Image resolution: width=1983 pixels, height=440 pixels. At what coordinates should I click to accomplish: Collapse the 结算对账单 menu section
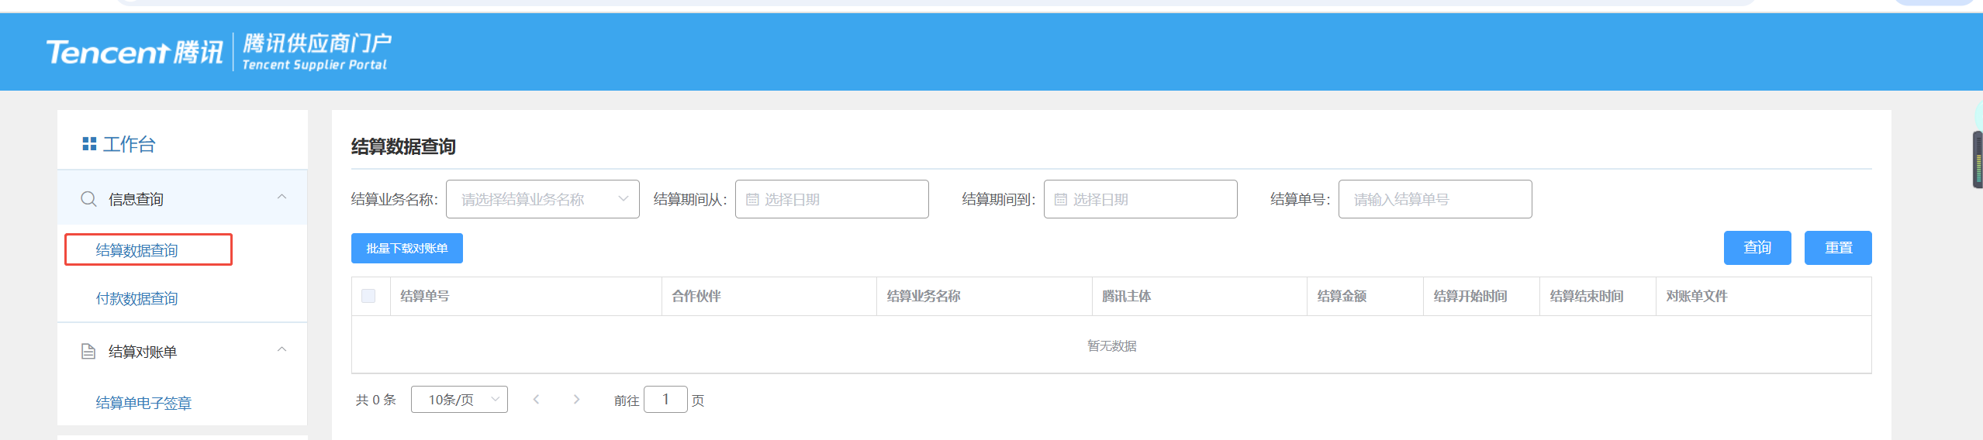click(282, 349)
